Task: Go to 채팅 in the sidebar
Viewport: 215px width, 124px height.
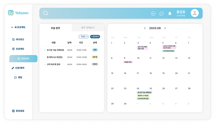Action: tap(18, 77)
